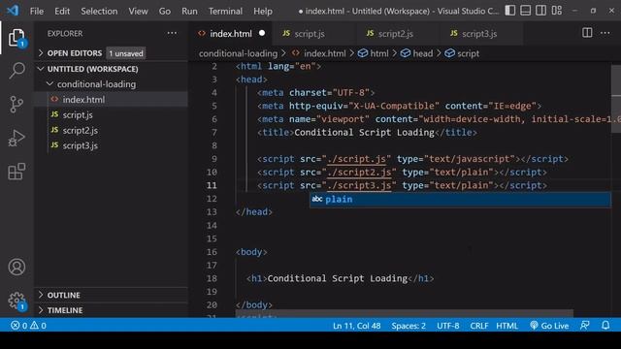
Task: Open script2.js in the Explorer tree
Action: 111,130
